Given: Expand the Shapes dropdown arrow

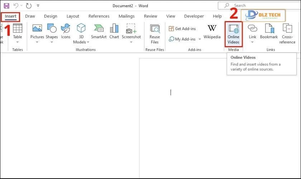Looking at the screenshot, I should click(52, 42).
